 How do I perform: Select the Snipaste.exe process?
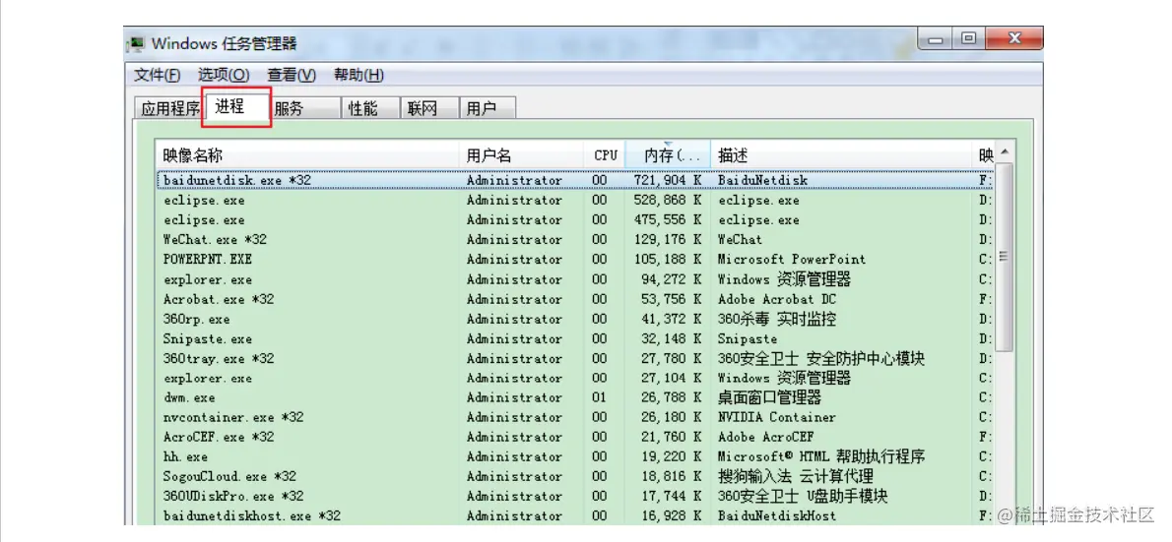coord(575,338)
